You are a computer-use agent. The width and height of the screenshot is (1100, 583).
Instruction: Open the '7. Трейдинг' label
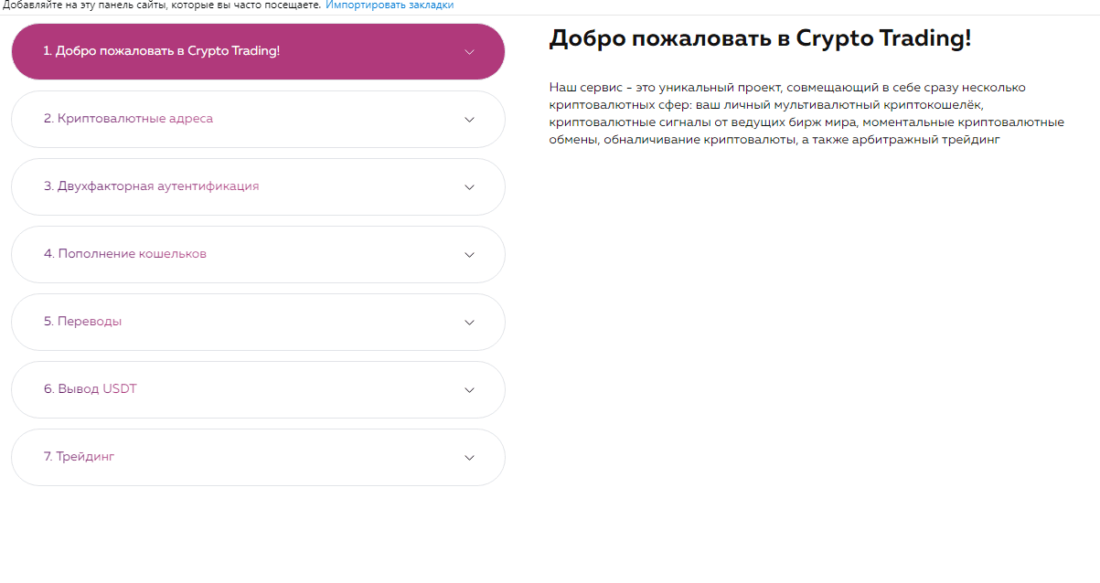pos(79,457)
